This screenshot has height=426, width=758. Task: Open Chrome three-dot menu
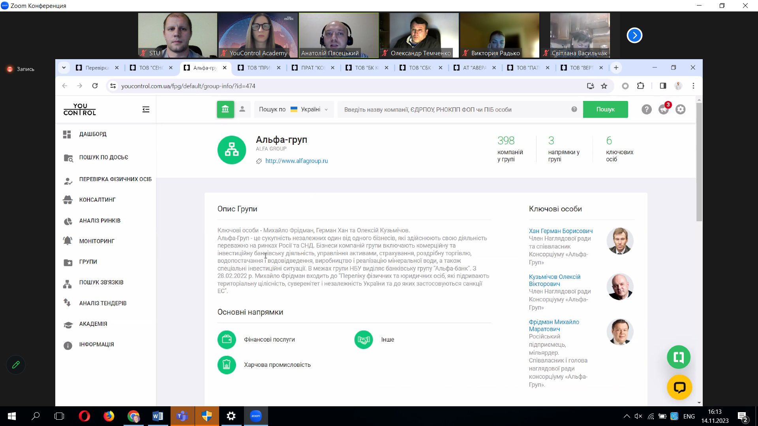tap(693, 86)
